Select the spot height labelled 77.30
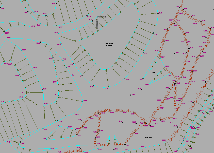Image resolution: width=214 pixels, height=153 pixels. 64,59
